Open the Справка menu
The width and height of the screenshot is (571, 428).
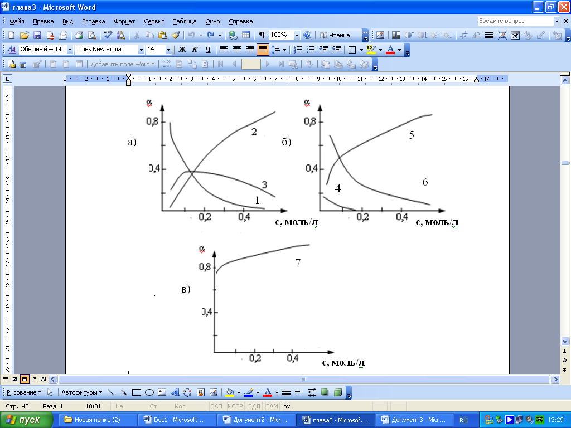241,21
